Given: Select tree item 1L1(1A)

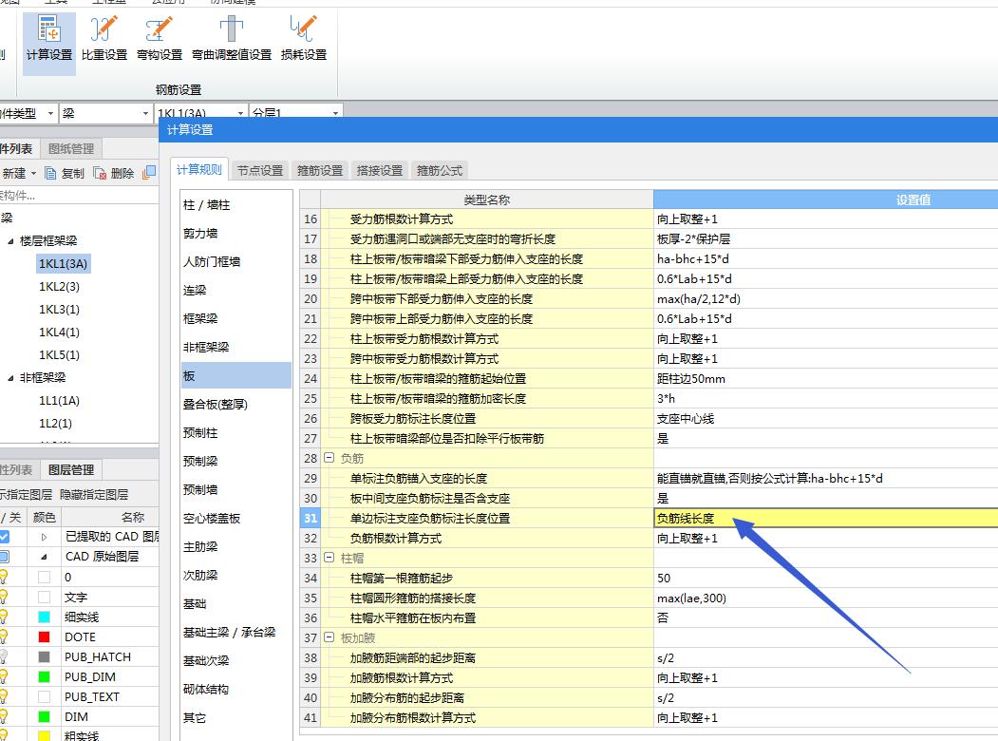Looking at the screenshot, I should (x=59, y=400).
